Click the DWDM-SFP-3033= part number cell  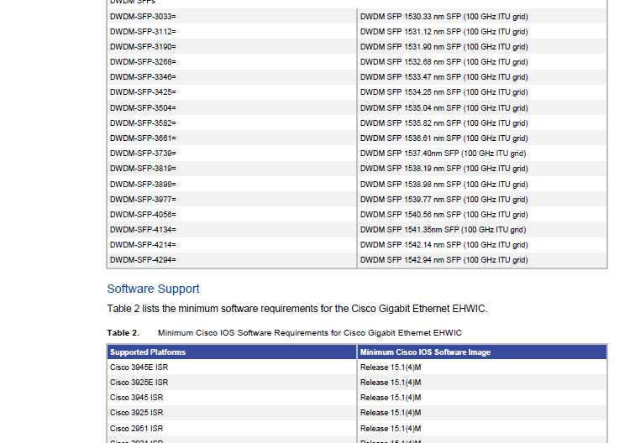pyautogui.click(x=143, y=16)
